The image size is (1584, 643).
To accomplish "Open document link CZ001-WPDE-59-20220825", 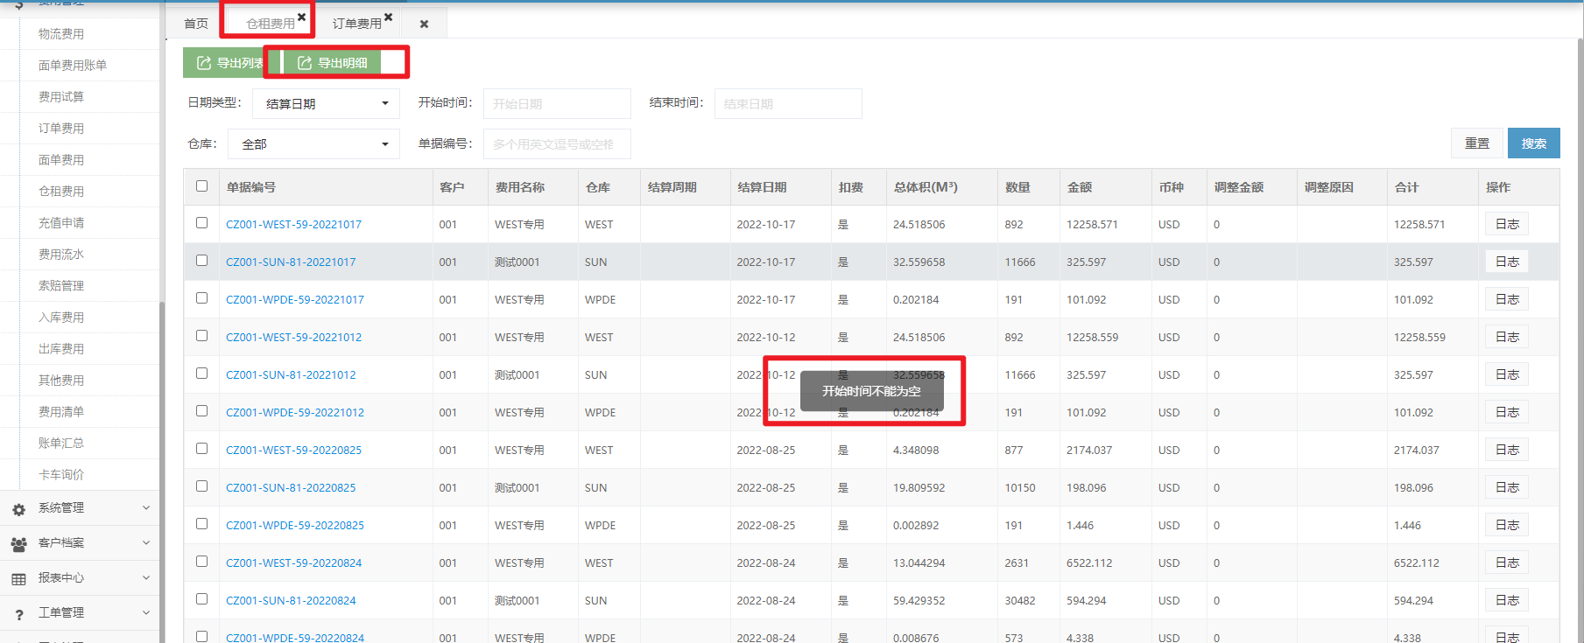I will [x=295, y=526].
